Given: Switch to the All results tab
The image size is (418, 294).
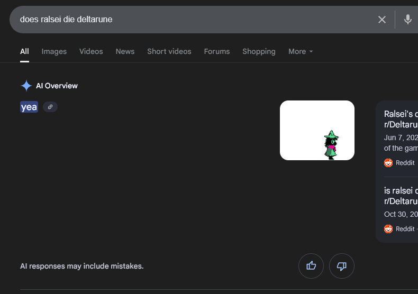Looking at the screenshot, I should coord(24,51).
